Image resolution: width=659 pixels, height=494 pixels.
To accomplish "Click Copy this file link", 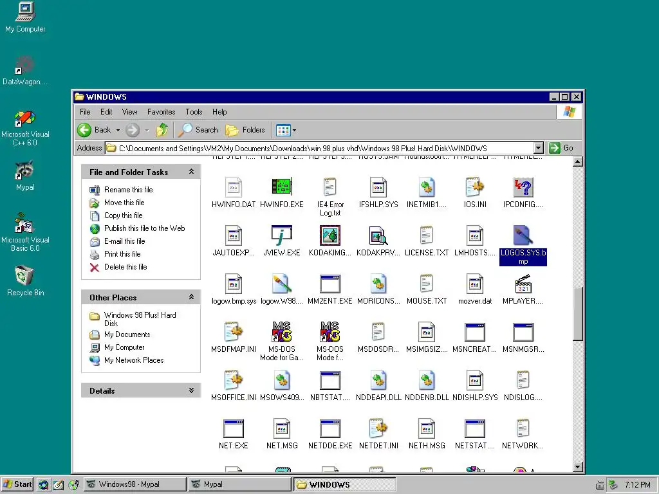I will coord(123,215).
